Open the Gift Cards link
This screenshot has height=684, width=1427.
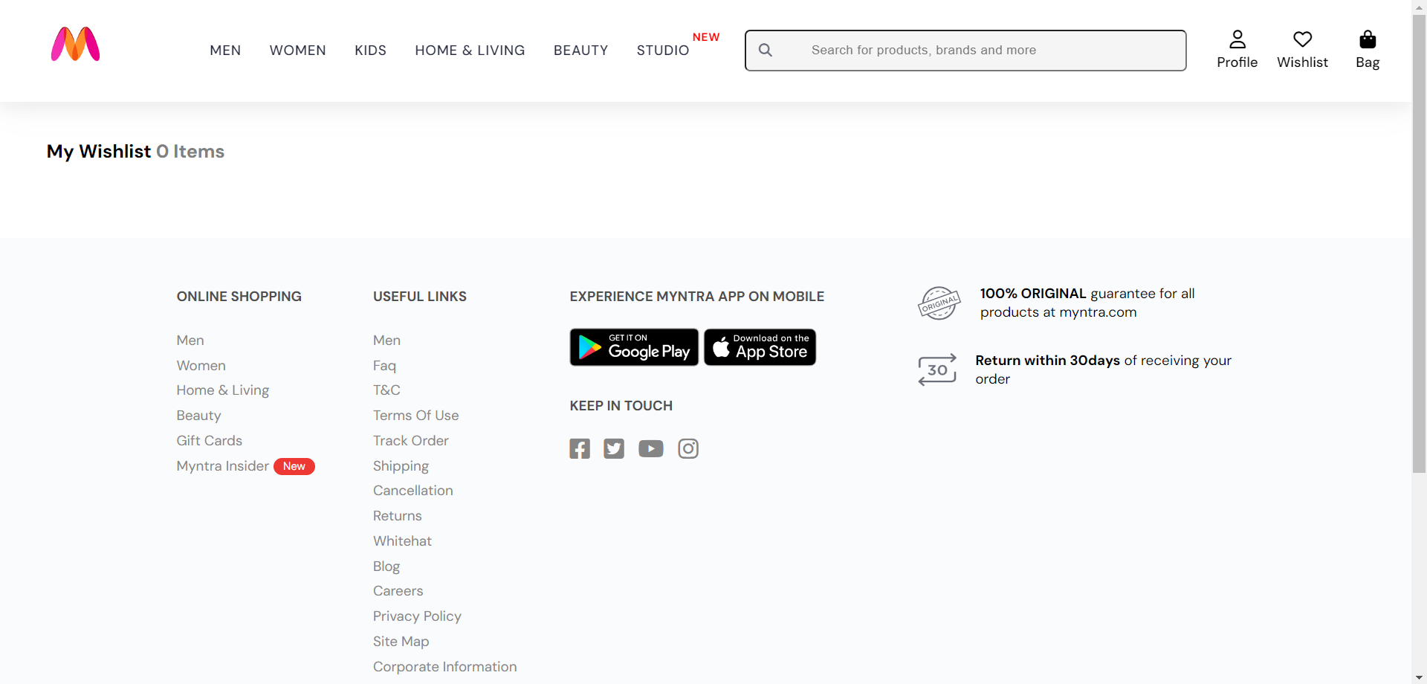click(209, 440)
